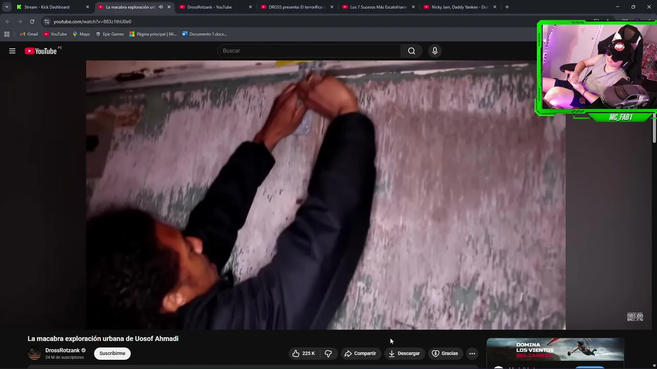The height and width of the screenshot is (369, 657).
Task: Switch to Los 7 Sucesos Más Escalofriantes tab
Action: point(379,7)
